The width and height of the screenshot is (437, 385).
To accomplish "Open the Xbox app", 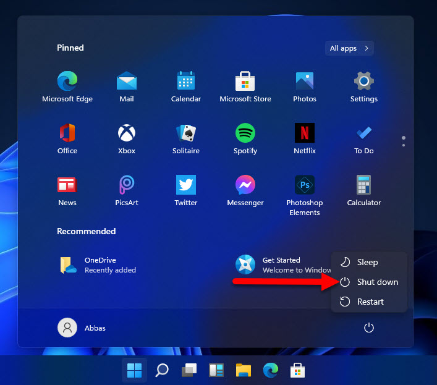I will click(127, 138).
